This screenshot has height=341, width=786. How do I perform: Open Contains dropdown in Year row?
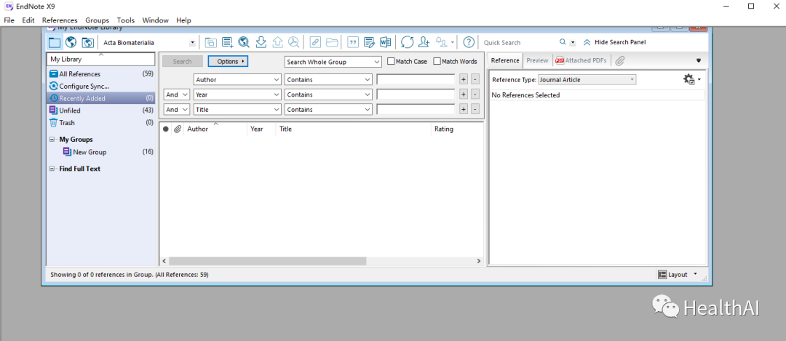click(328, 95)
